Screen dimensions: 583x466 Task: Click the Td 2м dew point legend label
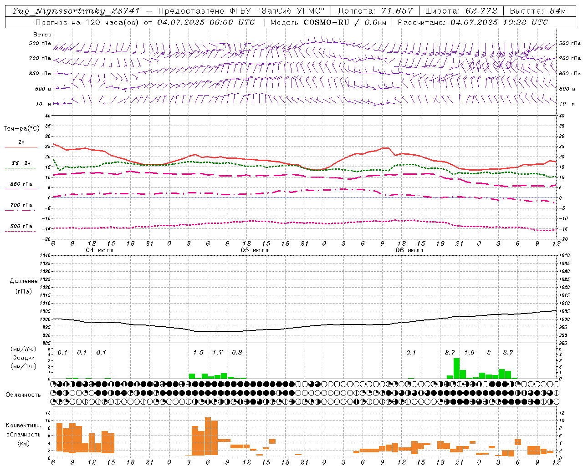point(21,163)
